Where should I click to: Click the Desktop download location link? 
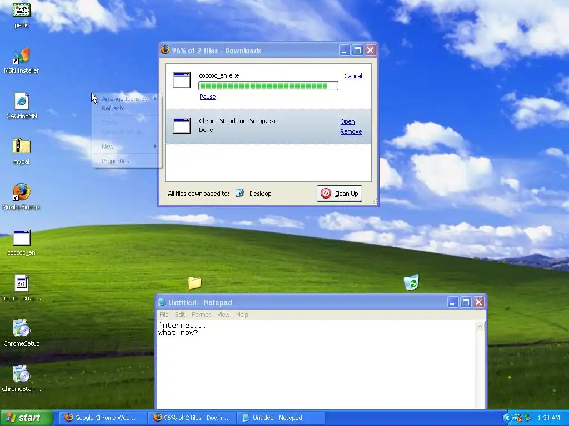(260, 194)
